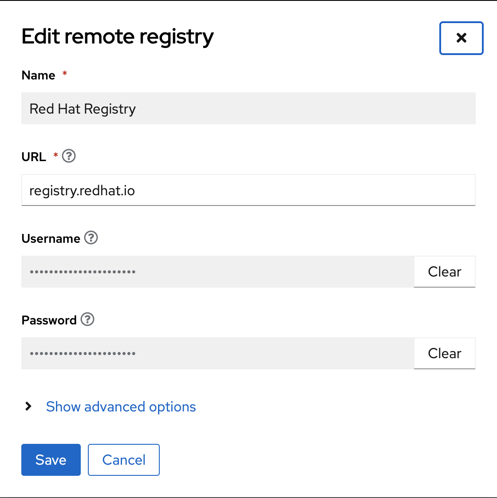This screenshot has width=497, height=498.
Task: Click the Show advanced options link
Action: point(121,407)
